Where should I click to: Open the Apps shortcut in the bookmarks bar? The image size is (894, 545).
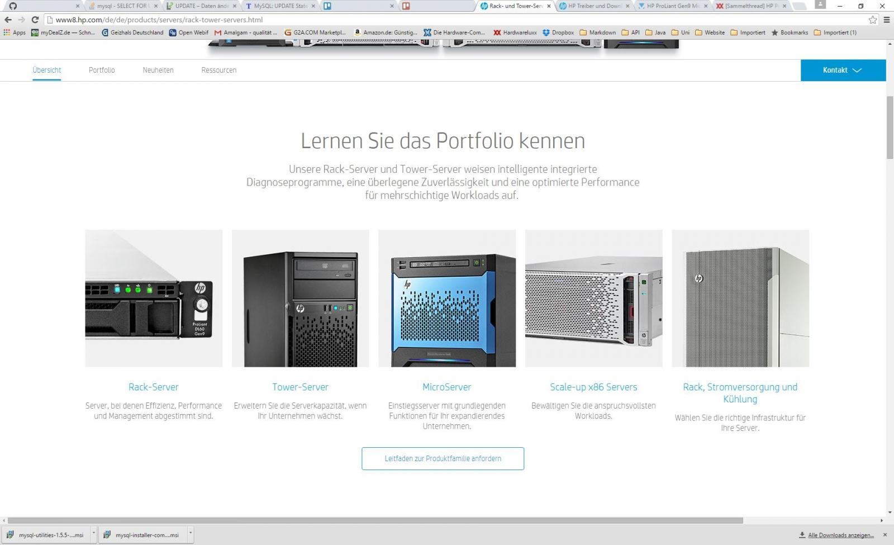15,32
